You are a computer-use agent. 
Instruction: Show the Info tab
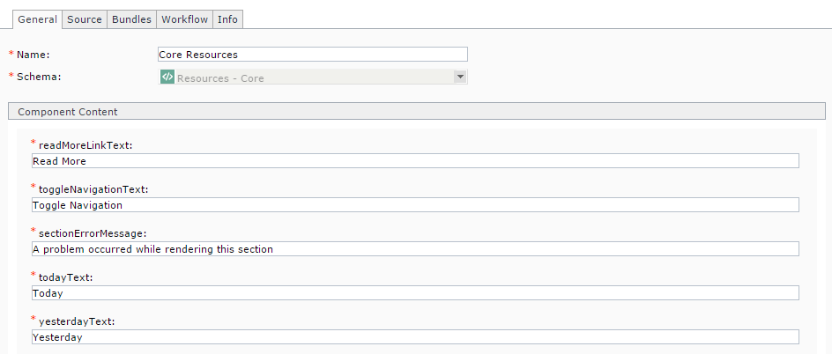pos(227,19)
